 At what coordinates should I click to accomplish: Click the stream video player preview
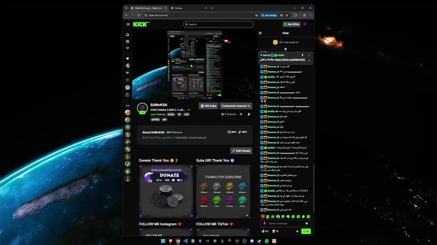[x=195, y=65]
